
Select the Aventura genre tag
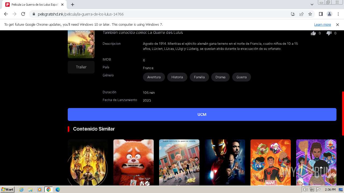[x=154, y=77]
